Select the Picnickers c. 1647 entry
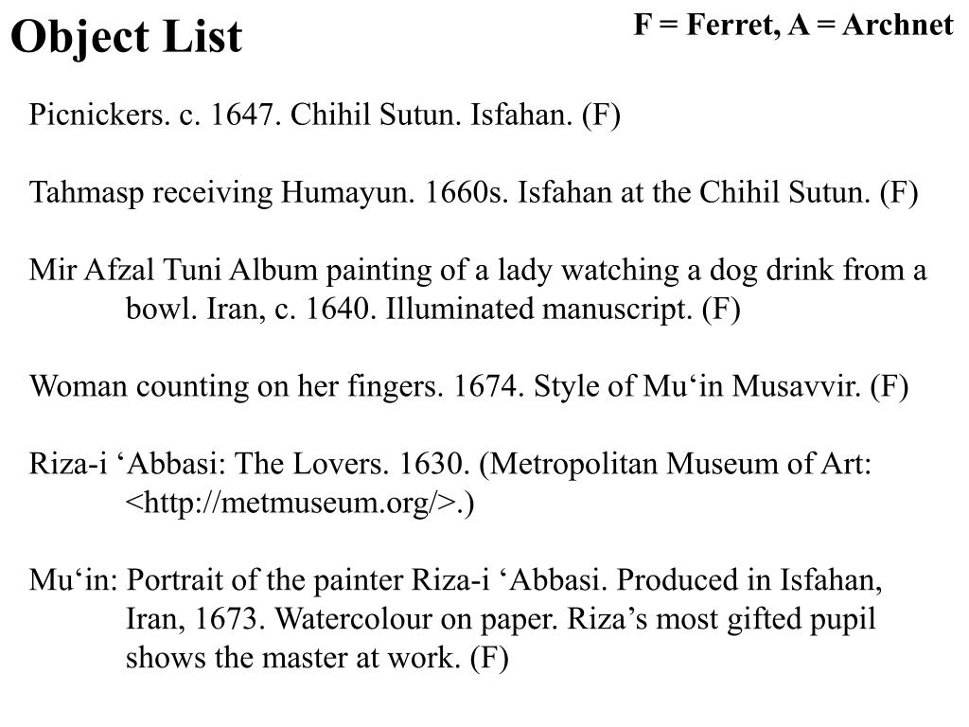The image size is (969, 727). tap(325, 115)
